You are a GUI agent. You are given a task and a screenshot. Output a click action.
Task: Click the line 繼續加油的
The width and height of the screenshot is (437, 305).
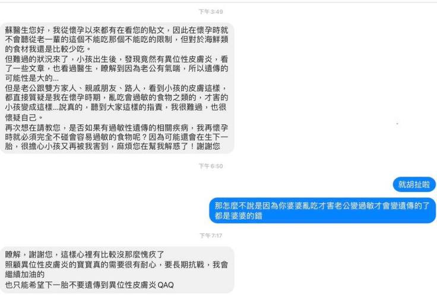(x=25, y=274)
